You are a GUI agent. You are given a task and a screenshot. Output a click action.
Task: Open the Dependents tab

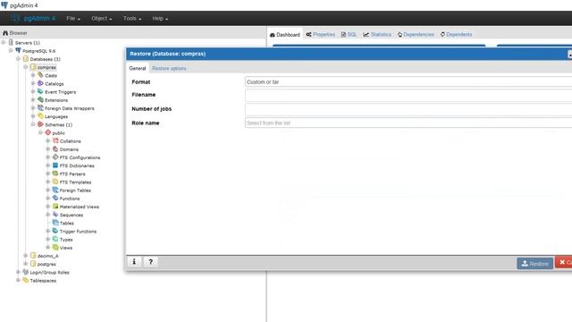tap(457, 34)
